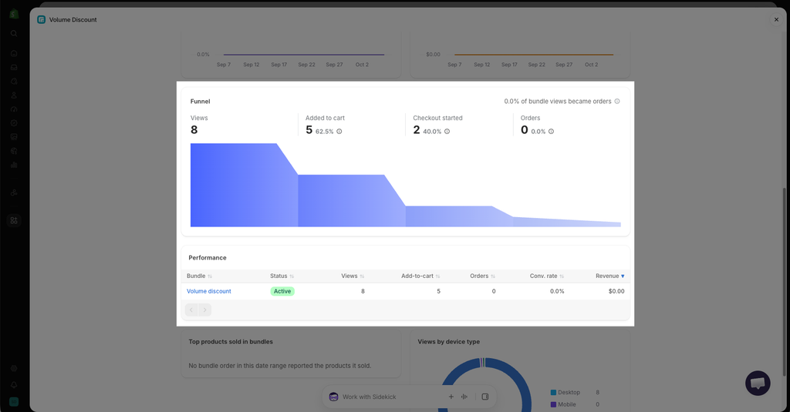Sort Performance table by Orders column
This screenshot has width=790, height=412.
[483, 276]
